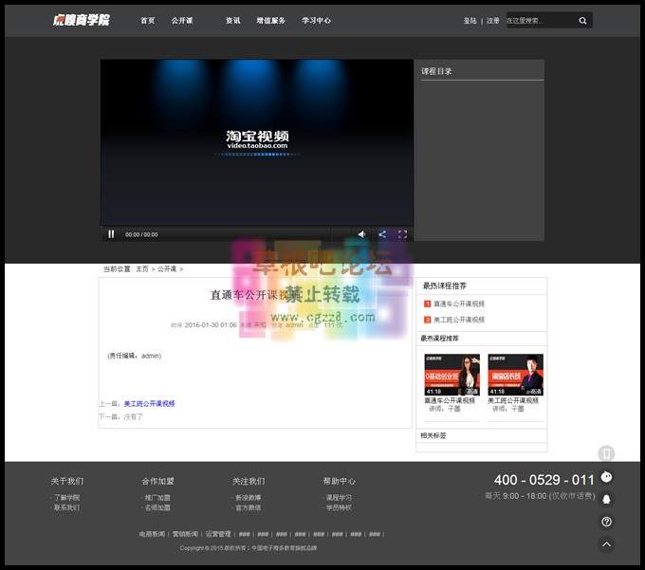Open the 增值服务 nav menu item
The width and height of the screenshot is (645, 570).
270,21
